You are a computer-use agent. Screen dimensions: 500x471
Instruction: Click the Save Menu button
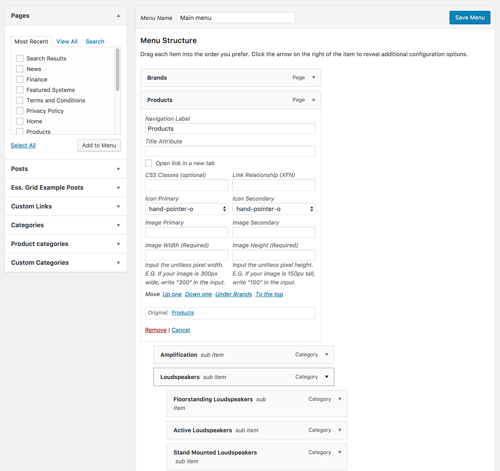(x=470, y=17)
